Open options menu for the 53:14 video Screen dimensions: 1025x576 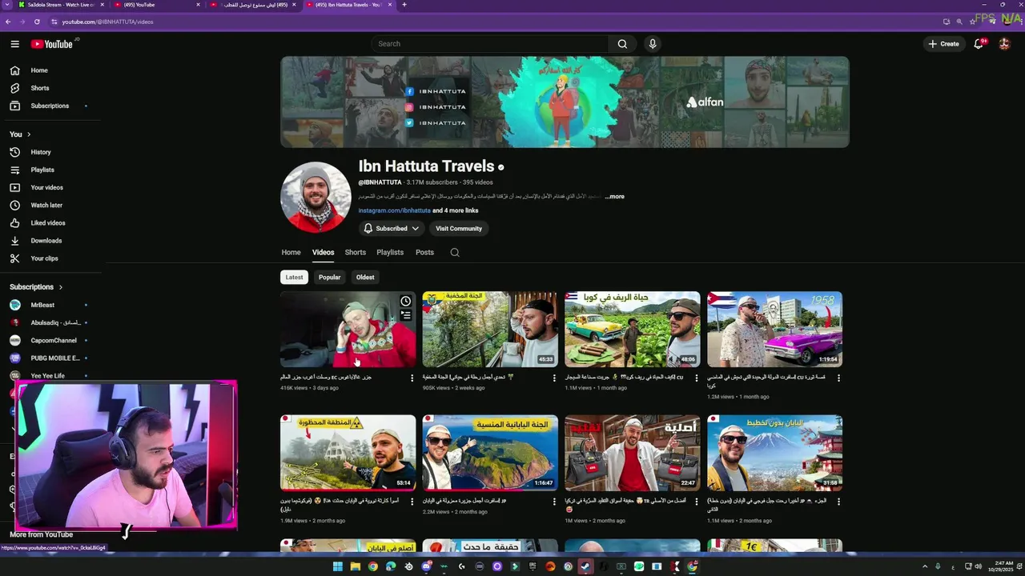[x=412, y=502]
